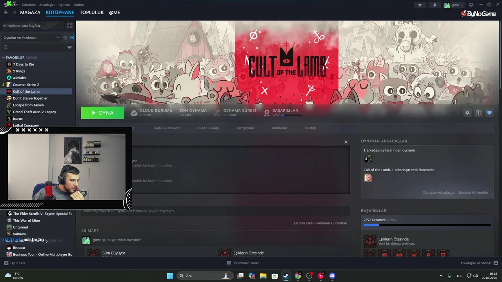Open the Oyunlar menu
Screen dimensions: 502x282
pyautogui.click(x=64, y=5)
